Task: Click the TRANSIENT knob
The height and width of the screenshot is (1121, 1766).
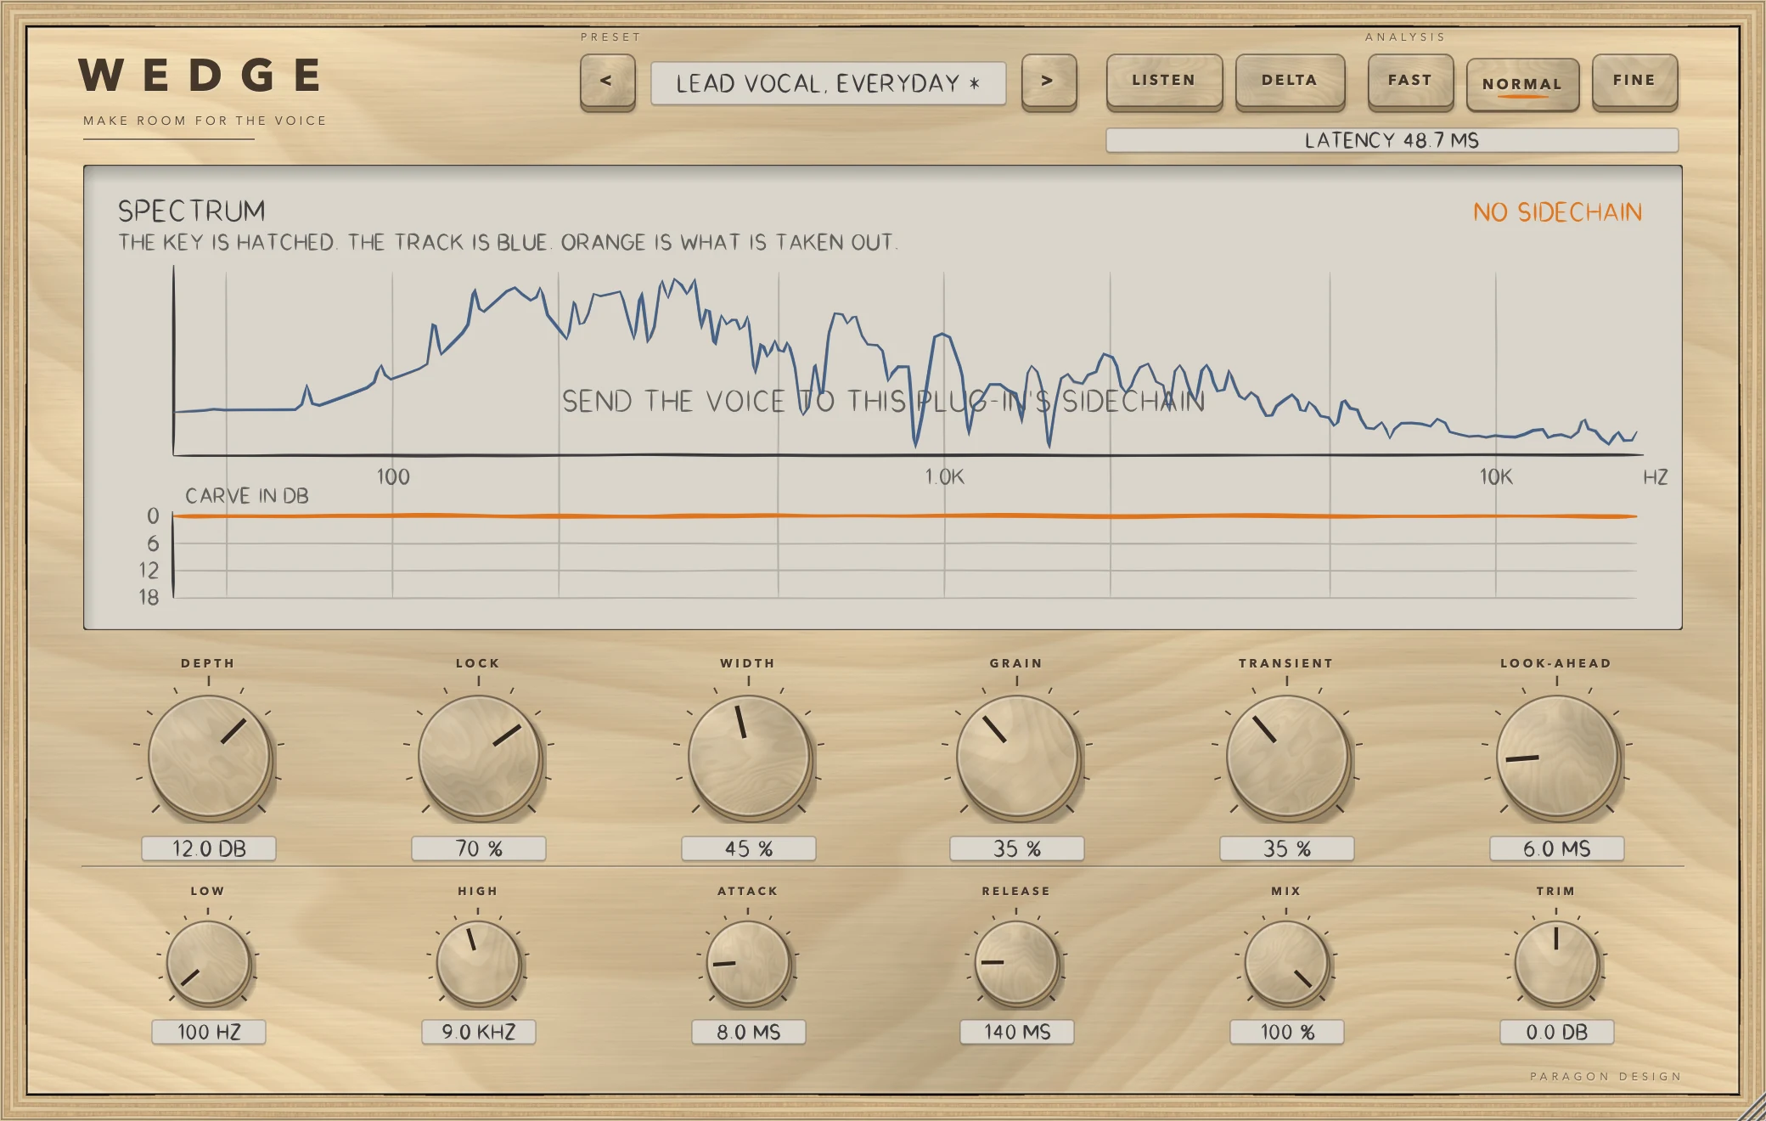Action: coord(1287,757)
